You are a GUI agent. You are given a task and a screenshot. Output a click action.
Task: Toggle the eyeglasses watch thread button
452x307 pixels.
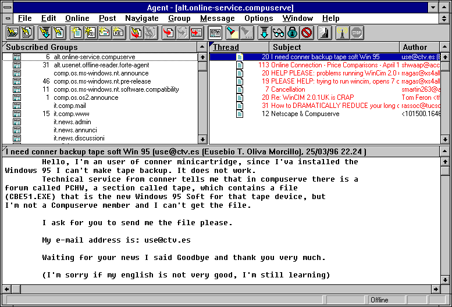coord(278,32)
